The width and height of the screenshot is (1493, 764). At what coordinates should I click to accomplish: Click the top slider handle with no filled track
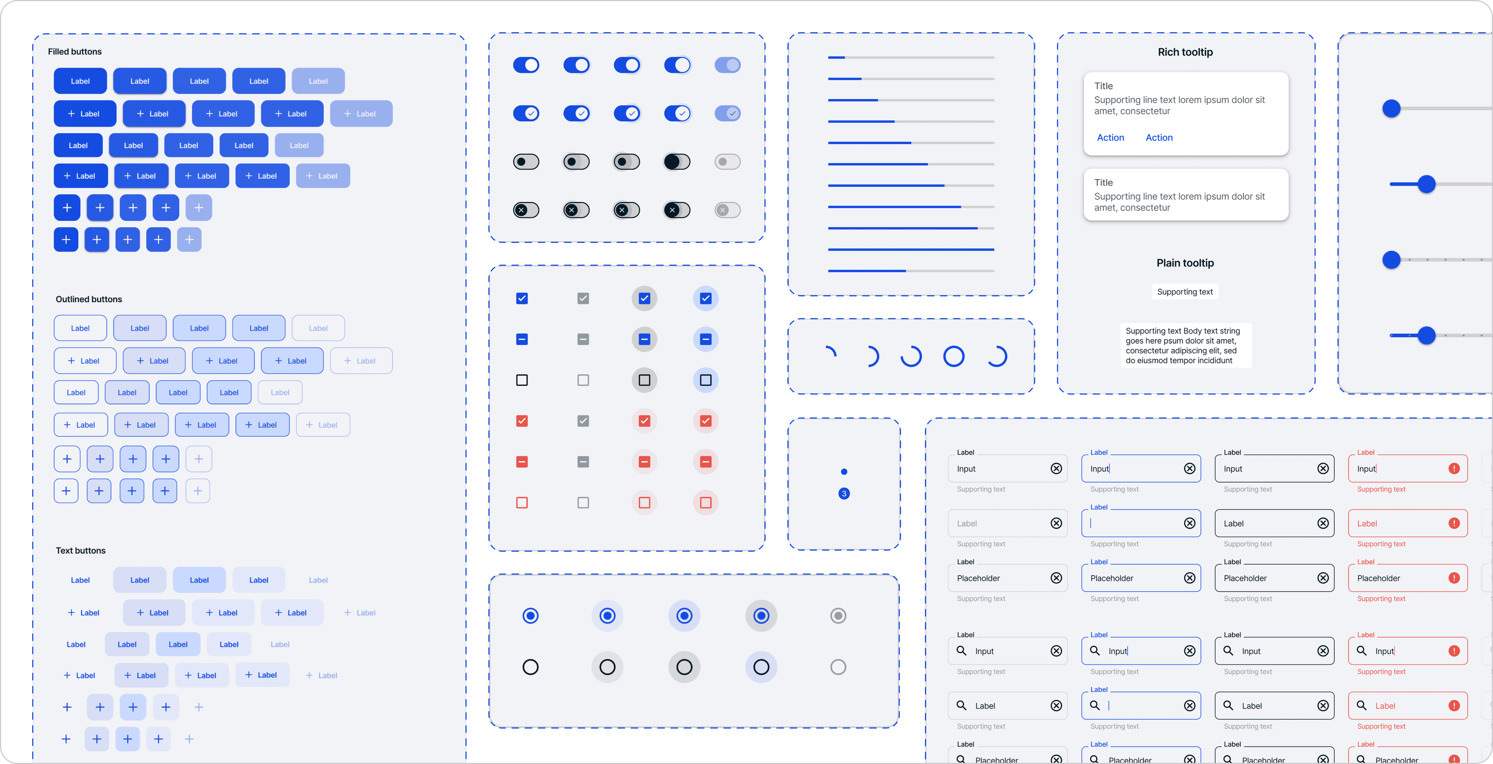click(1391, 108)
